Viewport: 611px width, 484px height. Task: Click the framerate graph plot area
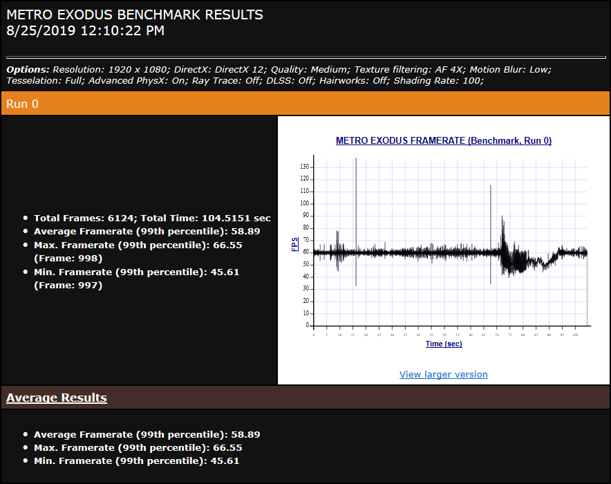[x=451, y=241]
